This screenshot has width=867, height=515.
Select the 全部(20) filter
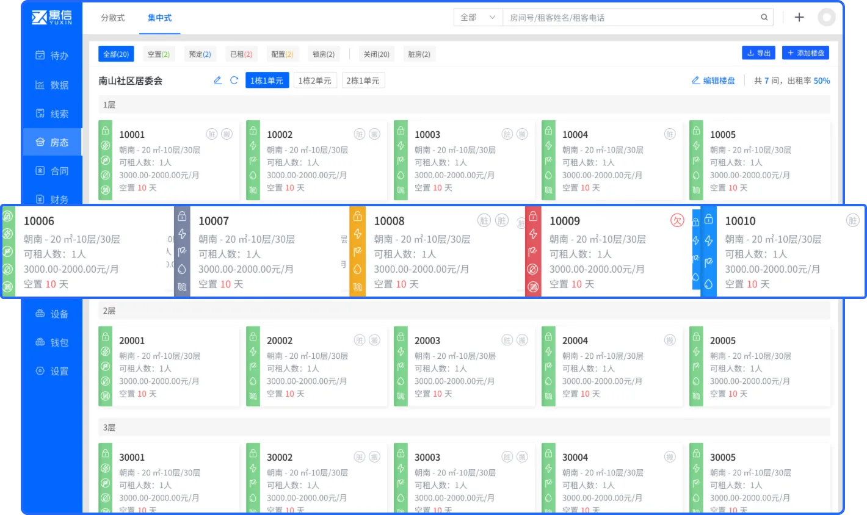(x=116, y=54)
